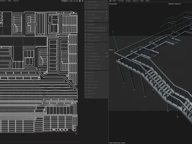Click the Remove UV Pins tool
Viewport: 192px width, 144px height.
(96, 5)
